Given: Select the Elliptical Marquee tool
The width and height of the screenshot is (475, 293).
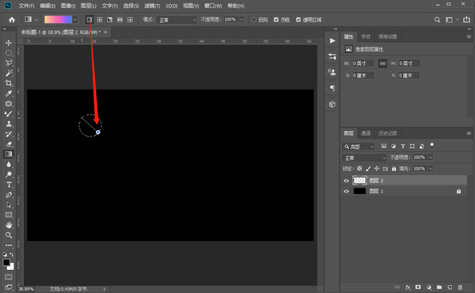Looking at the screenshot, I should coord(9,53).
